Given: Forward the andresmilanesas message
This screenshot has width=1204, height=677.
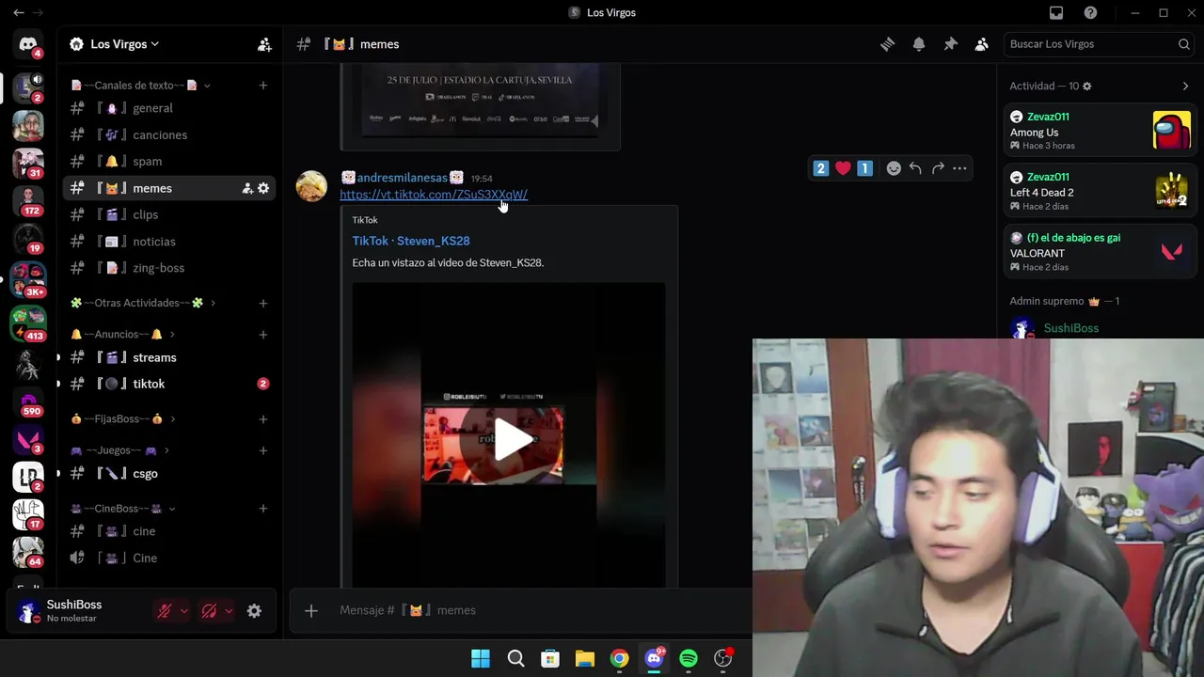Looking at the screenshot, I should click(x=938, y=168).
